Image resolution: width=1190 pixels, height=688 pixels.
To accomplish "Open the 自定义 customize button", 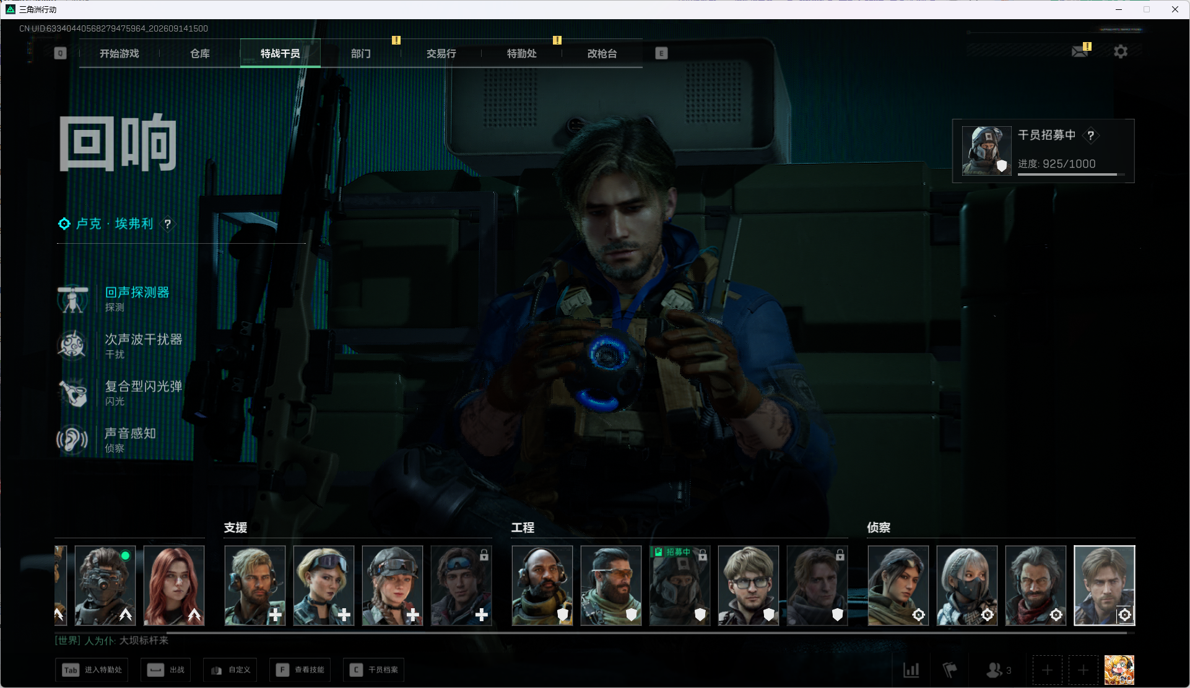I will [230, 669].
